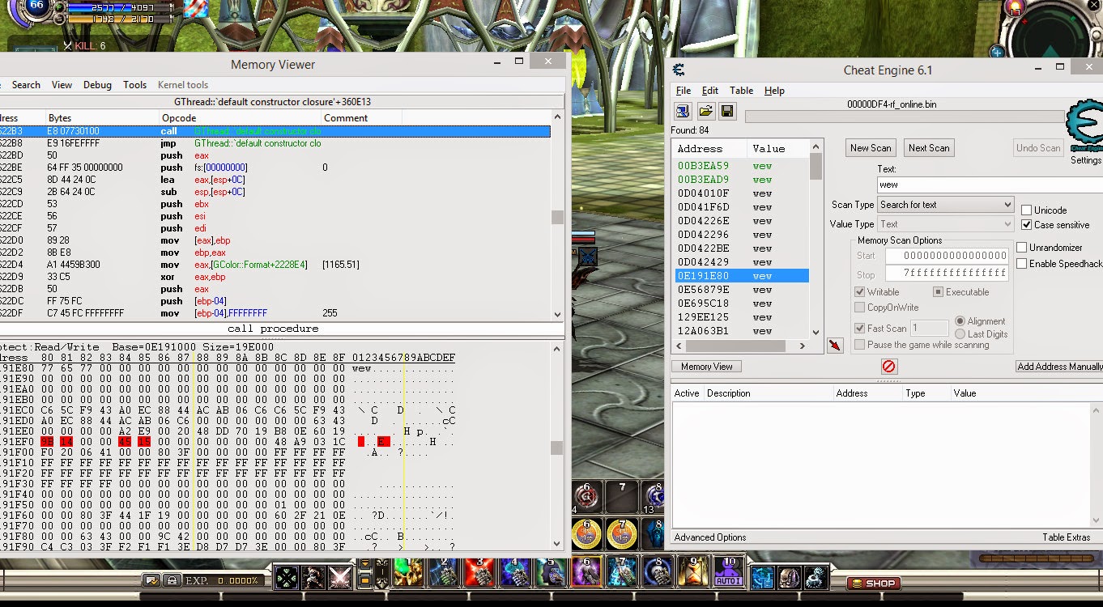Toggle the Executable checkbox
Viewport: 1103px width, 607px height.
(x=939, y=292)
